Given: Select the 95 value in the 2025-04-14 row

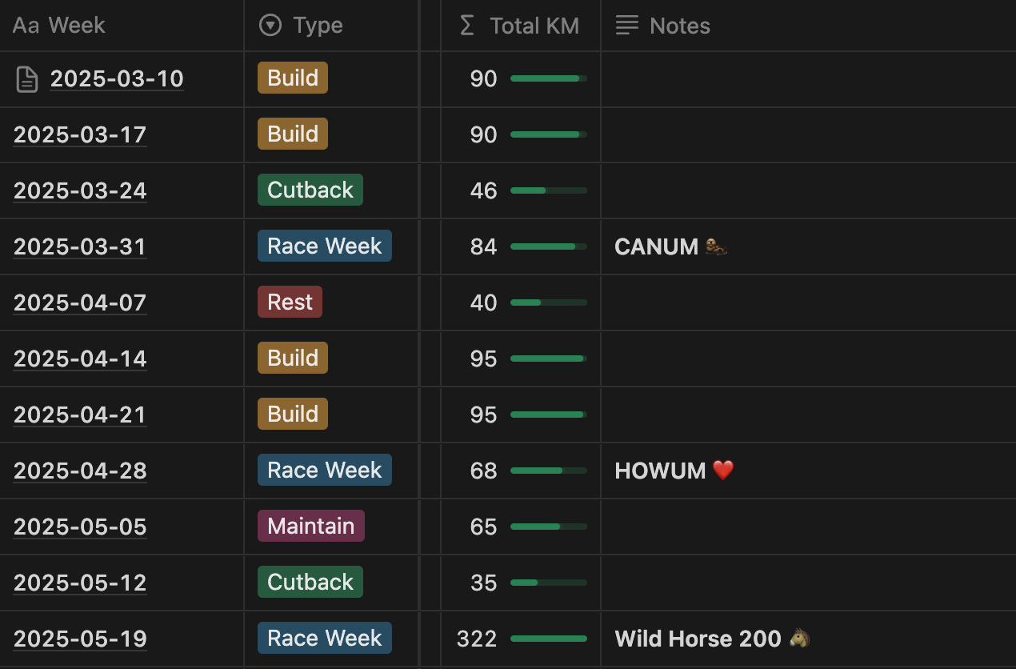Looking at the screenshot, I should (x=483, y=359).
